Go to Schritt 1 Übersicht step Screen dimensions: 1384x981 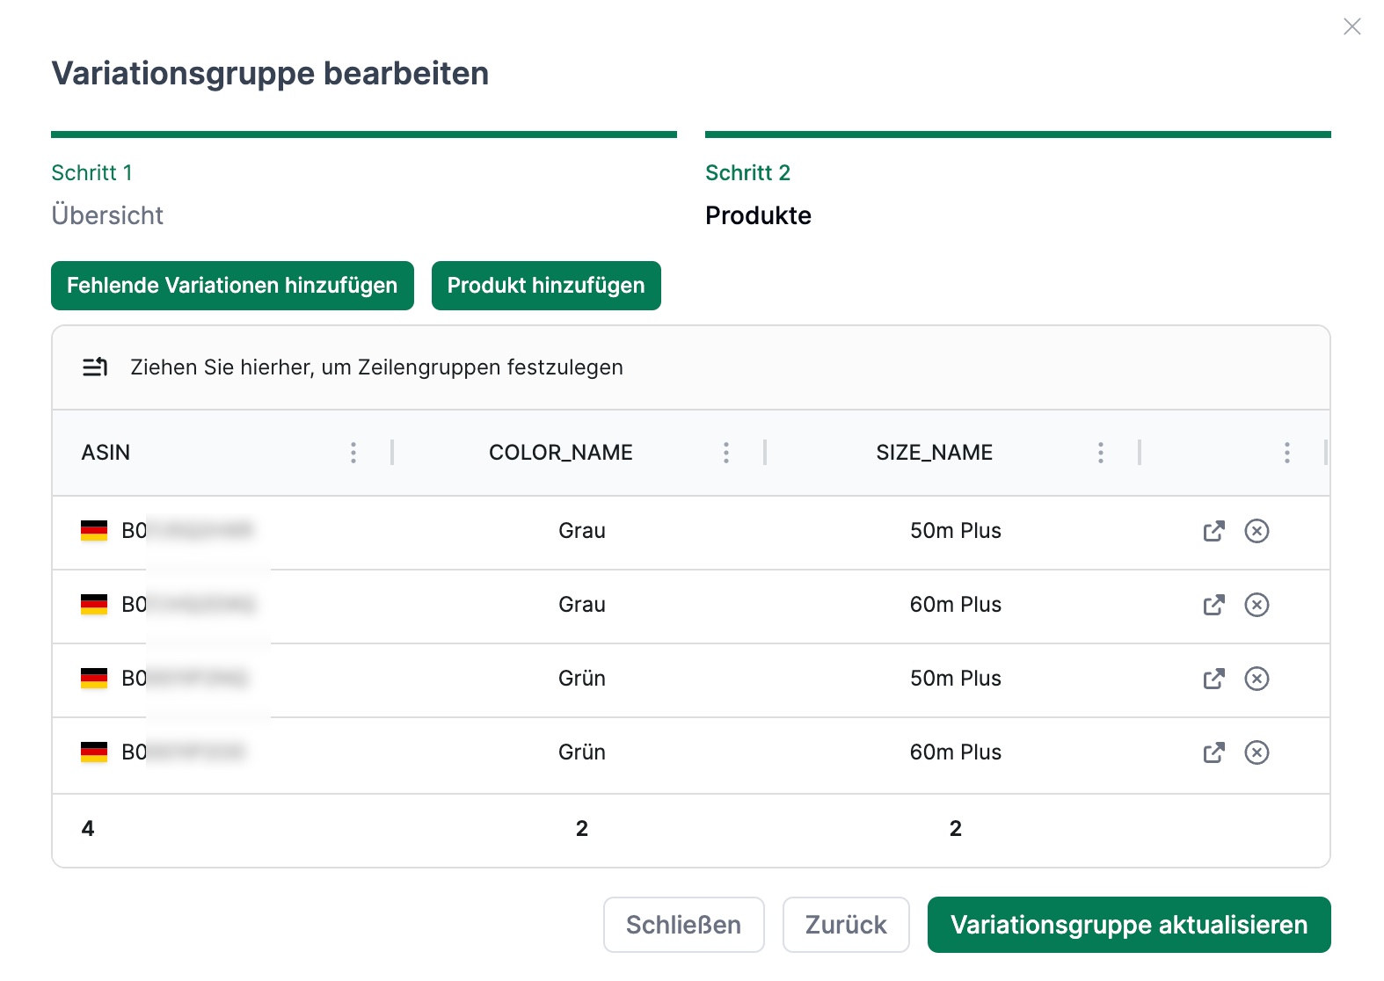pyautogui.click(x=364, y=181)
